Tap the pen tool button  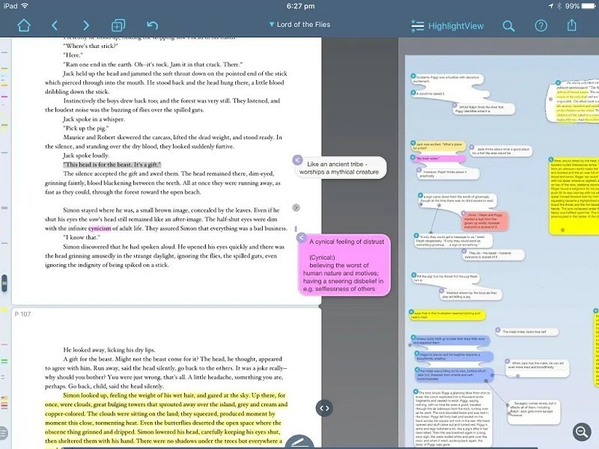point(299,442)
